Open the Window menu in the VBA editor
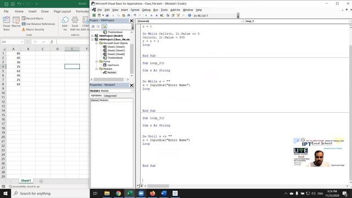 pos(188,10)
